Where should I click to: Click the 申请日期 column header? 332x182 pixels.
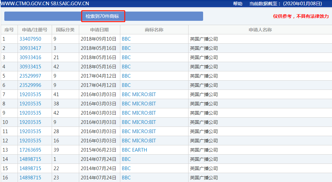(99, 30)
